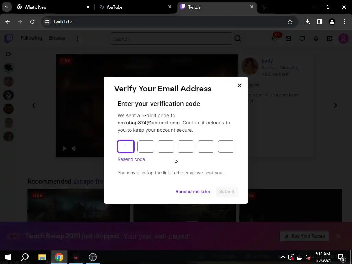Bookmark this page with the star icon
Image resolution: width=352 pixels, height=264 pixels.
pyautogui.click(x=290, y=22)
